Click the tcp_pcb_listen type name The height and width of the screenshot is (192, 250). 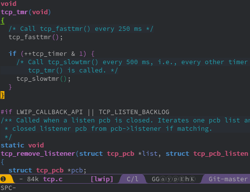tap(221, 154)
